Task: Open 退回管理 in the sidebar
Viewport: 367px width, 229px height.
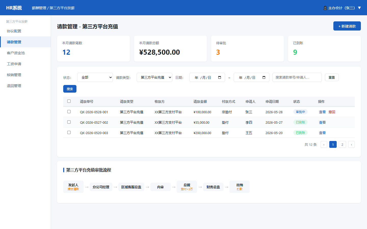Action: pyautogui.click(x=25, y=86)
